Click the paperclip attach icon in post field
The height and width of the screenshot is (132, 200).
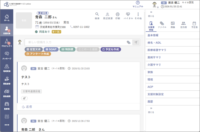coord(129,42)
